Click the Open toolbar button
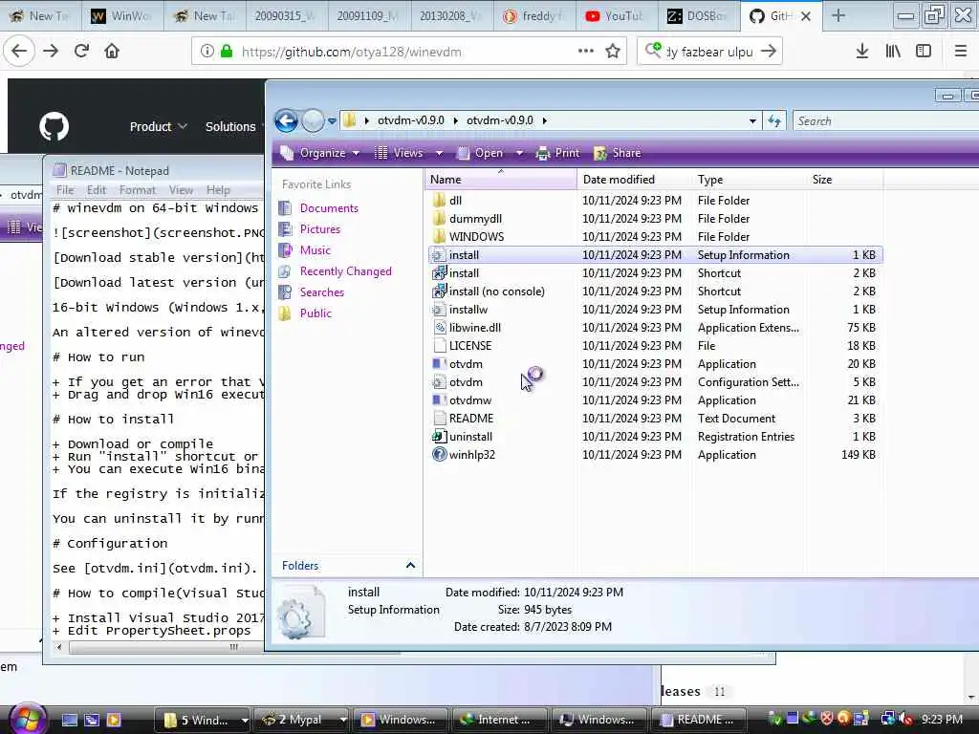Image resolution: width=979 pixels, height=734 pixels. [x=480, y=153]
